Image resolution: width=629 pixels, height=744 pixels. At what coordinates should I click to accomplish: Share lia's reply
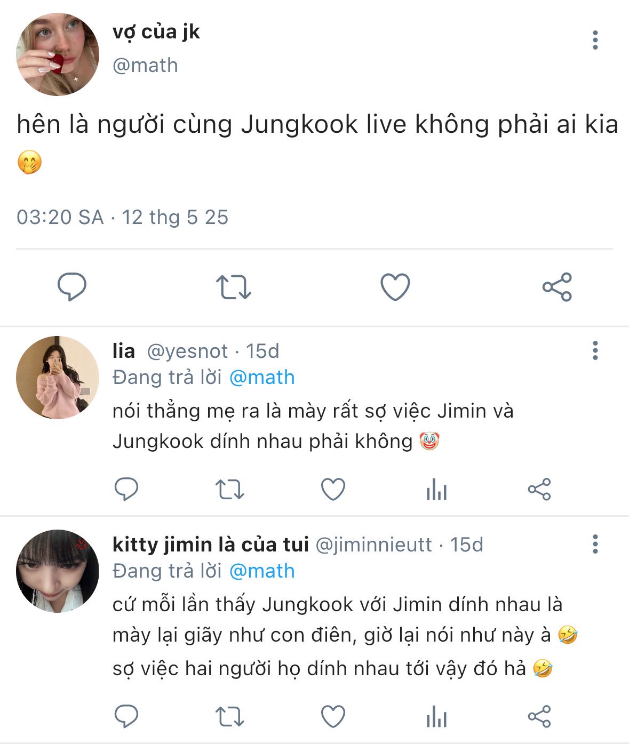539,489
